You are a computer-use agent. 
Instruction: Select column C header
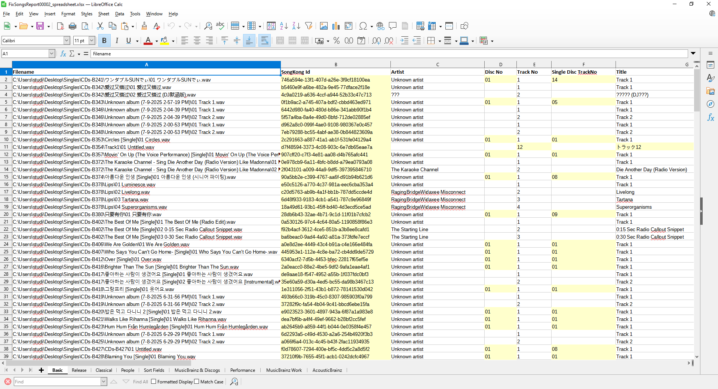point(437,64)
